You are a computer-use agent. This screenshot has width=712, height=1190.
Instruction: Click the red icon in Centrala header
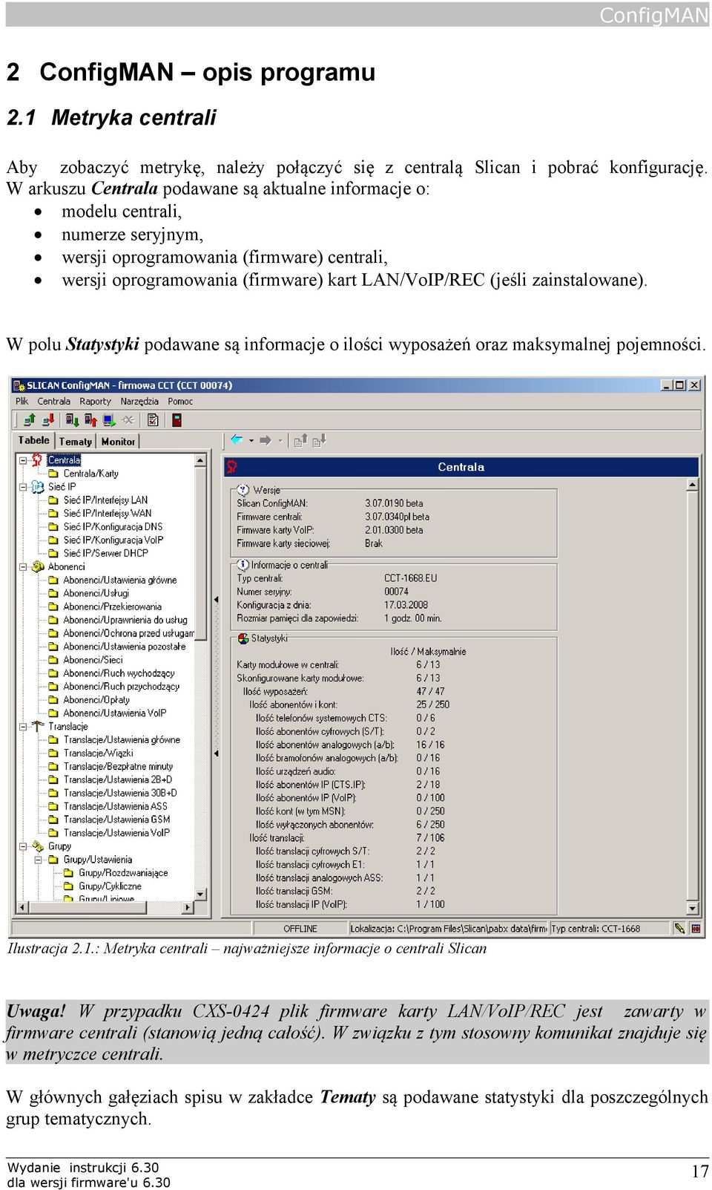[x=231, y=467]
